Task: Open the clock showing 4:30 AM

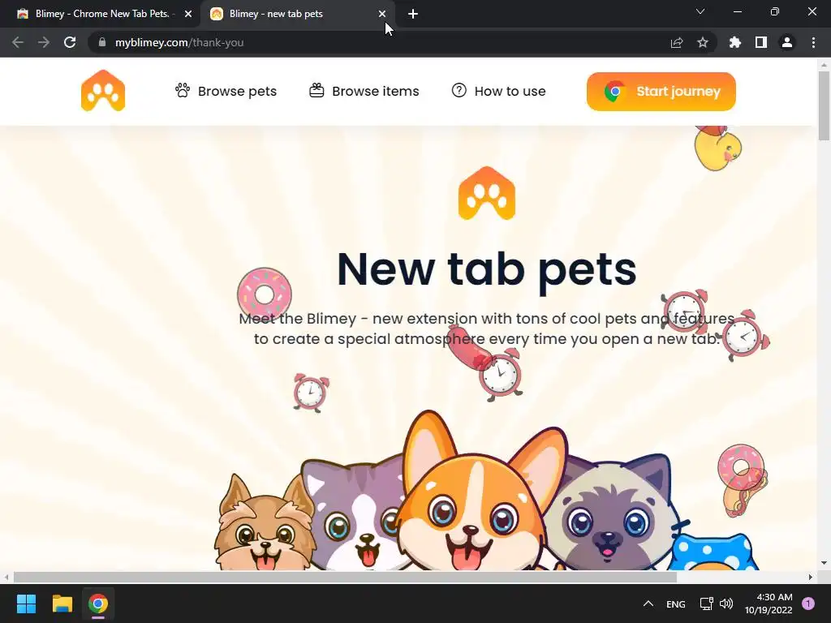Action: (x=769, y=604)
